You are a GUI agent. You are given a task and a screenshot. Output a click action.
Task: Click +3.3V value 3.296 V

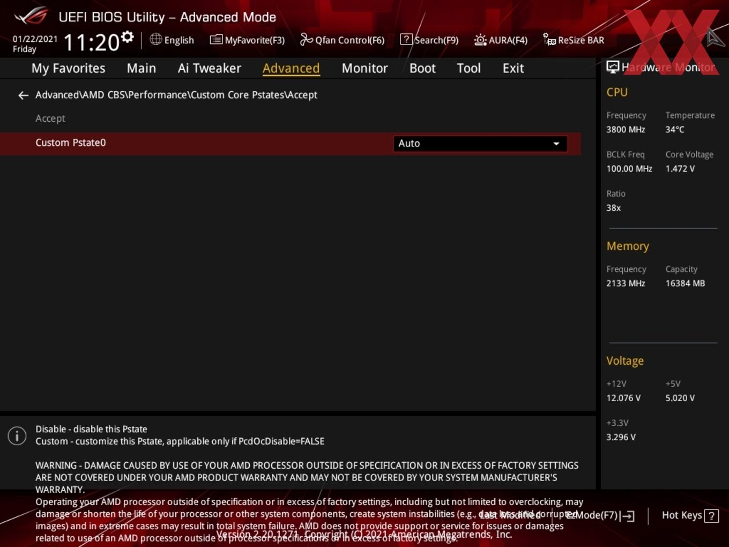pyautogui.click(x=621, y=438)
